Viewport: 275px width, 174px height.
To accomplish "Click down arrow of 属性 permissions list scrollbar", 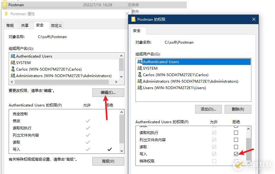I will (x=121, y=151).
